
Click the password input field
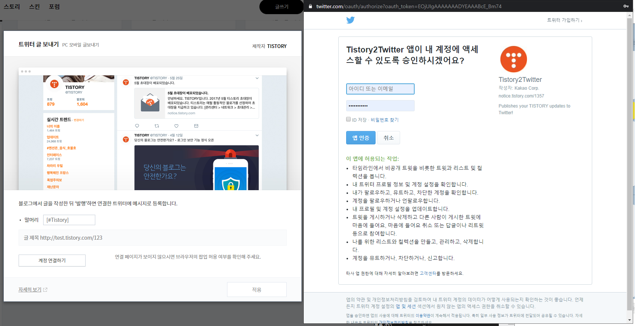pyautogui.click(x=380, y=106)
